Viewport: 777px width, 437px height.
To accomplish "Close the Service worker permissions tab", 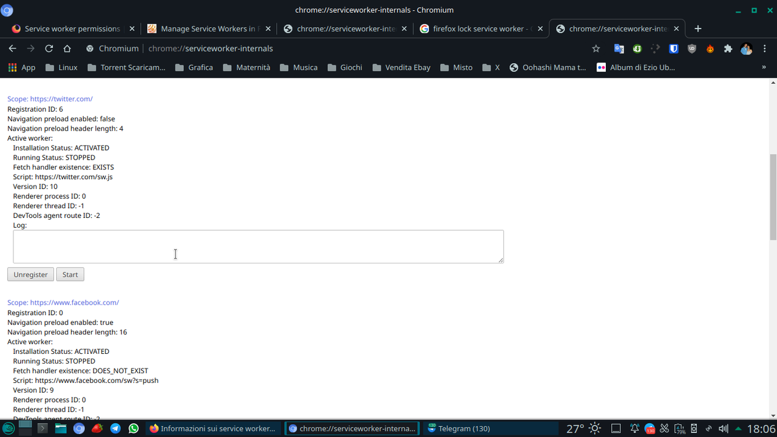I will [132, 29].
